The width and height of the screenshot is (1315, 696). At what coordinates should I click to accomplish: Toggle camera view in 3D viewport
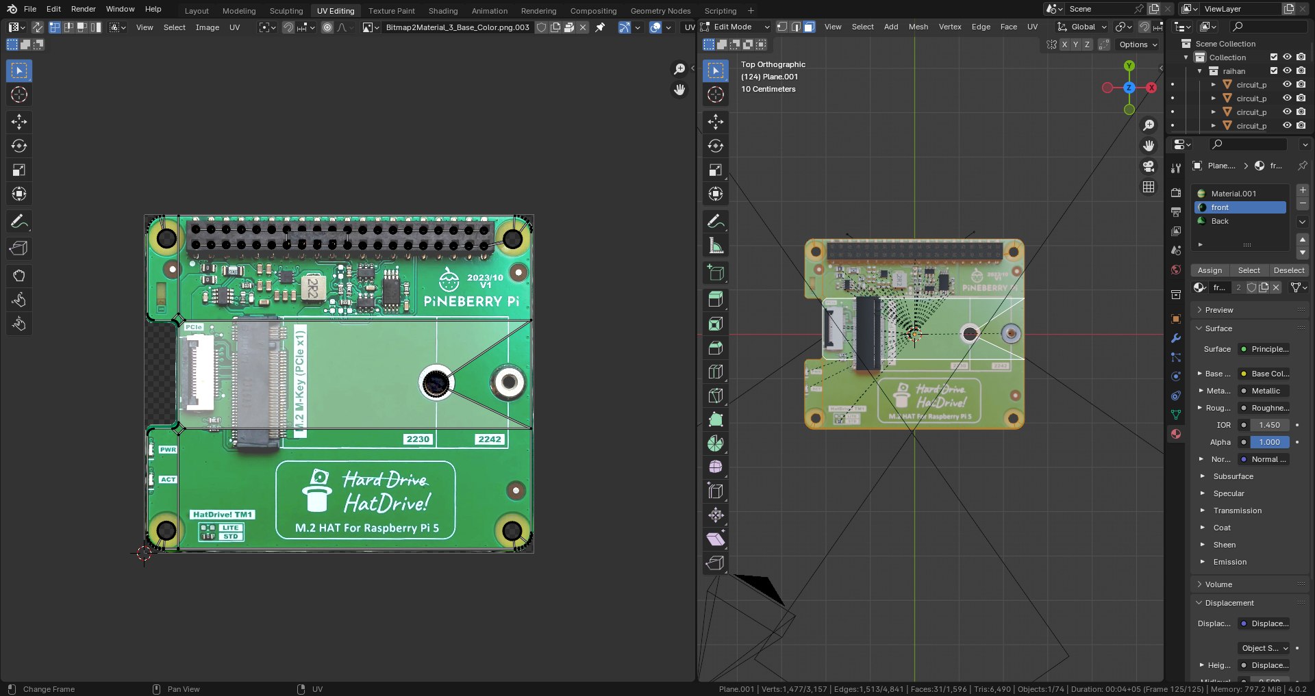pos(1149,166)
